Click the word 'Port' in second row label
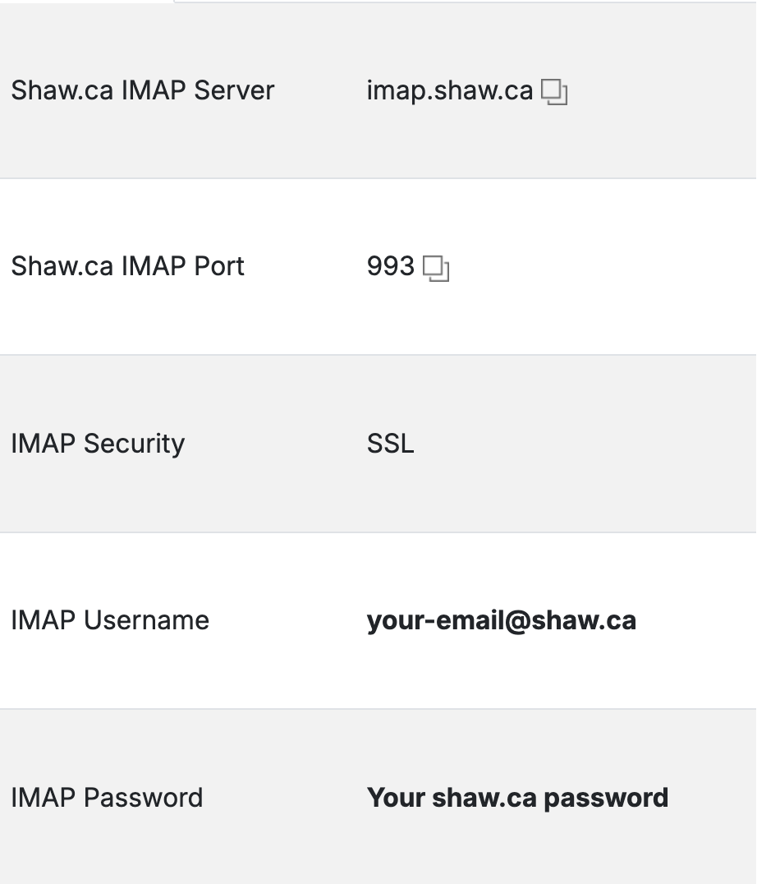Screen dimensions: 757x884 (x=219, y=266)
